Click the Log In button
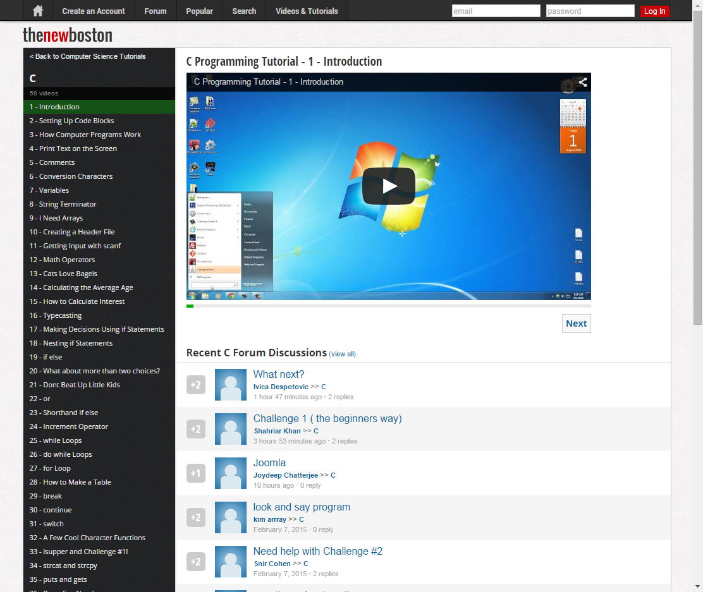The width and height of the screenshot is (703, 592). [x=654, y=11]
